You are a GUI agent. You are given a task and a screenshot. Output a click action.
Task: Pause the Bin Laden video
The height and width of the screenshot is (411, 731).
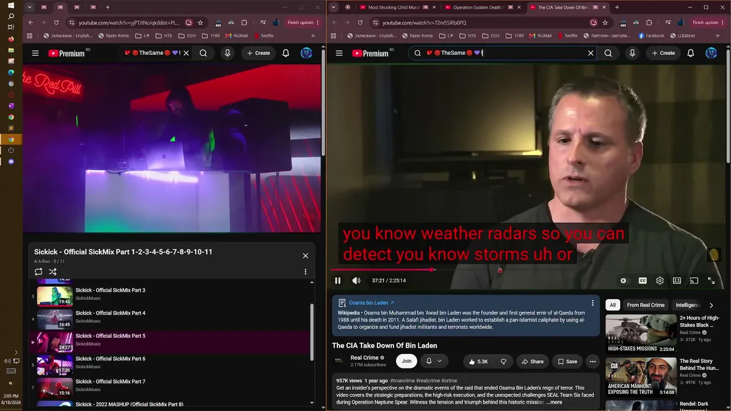[338, 281]
